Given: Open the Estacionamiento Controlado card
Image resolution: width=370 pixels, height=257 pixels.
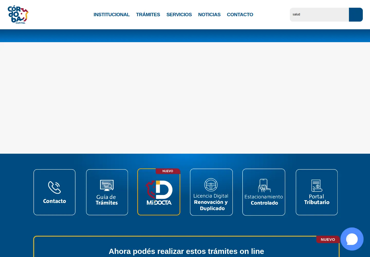Looking at the screenshot, I should click(x=264, y=192).
